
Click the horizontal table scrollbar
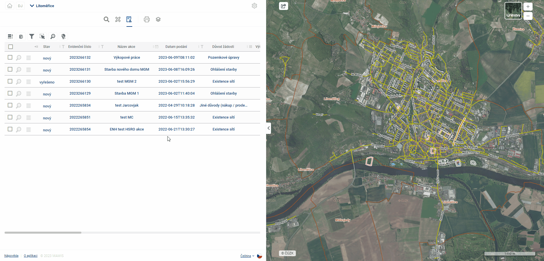[43, 233]
